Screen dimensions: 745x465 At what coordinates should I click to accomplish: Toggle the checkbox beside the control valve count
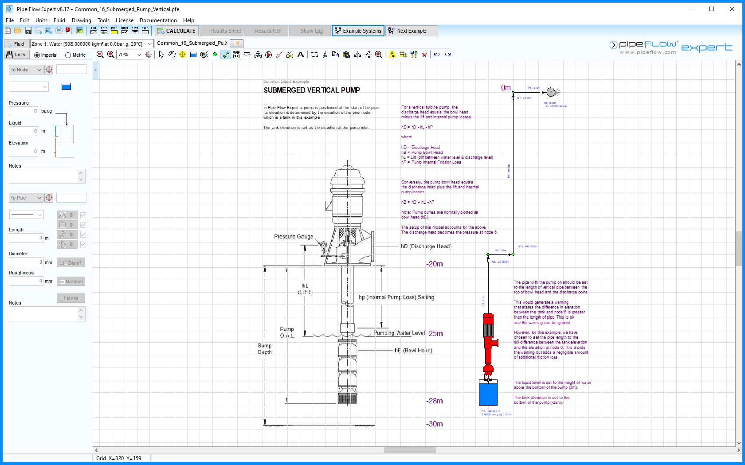[83, 234]
